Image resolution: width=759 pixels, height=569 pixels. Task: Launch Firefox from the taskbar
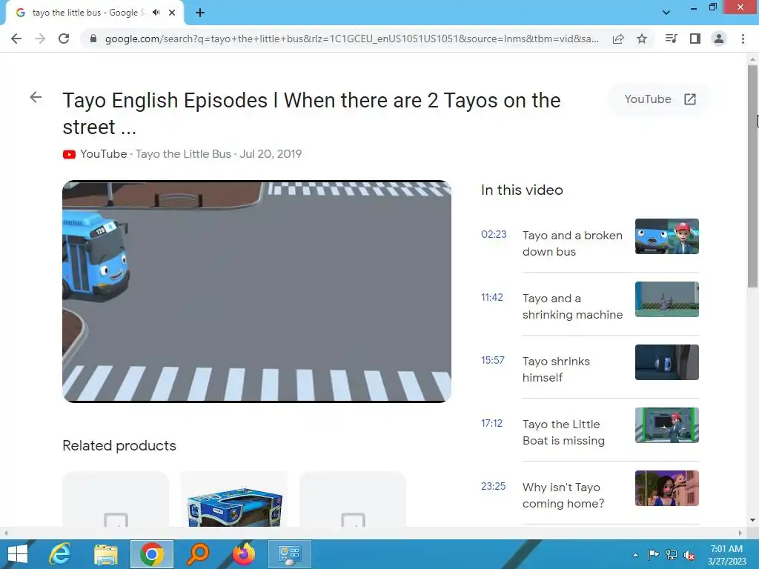coord(243,554)
